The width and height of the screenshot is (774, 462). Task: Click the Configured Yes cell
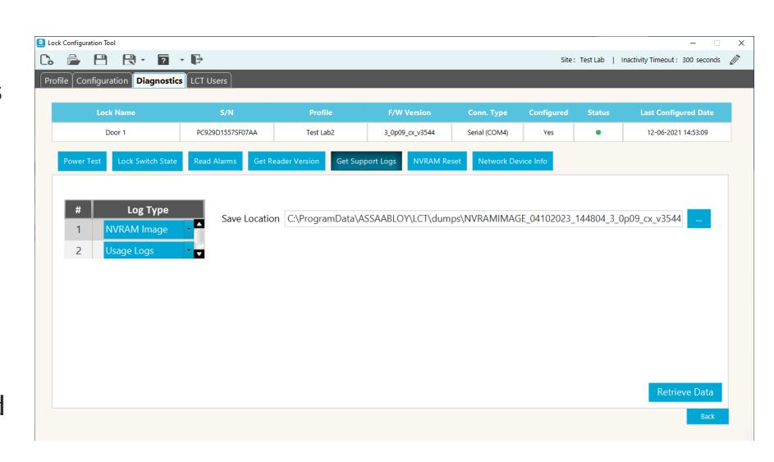548,132
